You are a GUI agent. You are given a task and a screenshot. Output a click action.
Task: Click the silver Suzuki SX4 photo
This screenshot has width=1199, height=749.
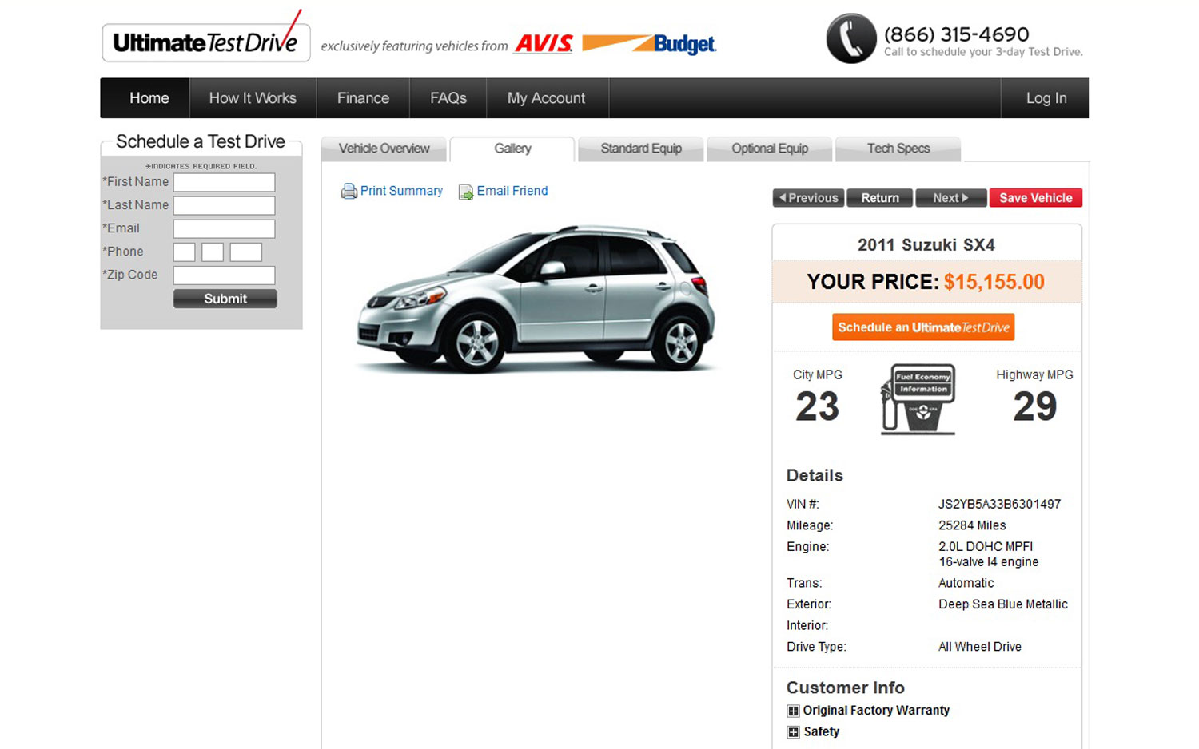536,299
